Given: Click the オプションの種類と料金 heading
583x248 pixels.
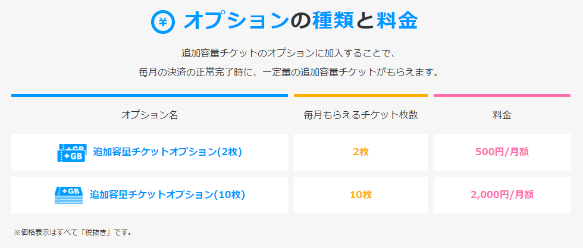Looking at the screenshot, I should tap(300, 21).
